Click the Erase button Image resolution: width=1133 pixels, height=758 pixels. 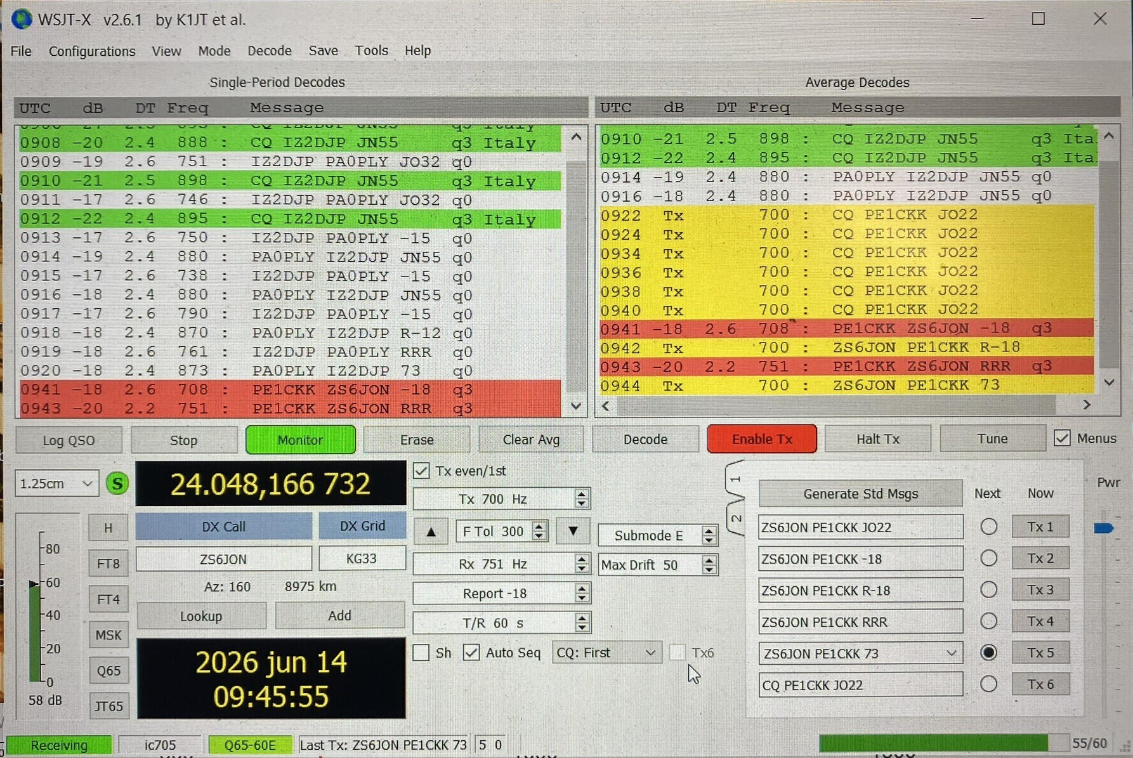click(x=417, y=440)
